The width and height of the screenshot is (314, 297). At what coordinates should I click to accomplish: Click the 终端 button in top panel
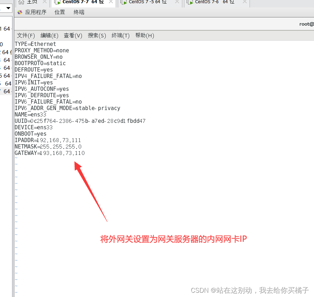tap(79, 12)
